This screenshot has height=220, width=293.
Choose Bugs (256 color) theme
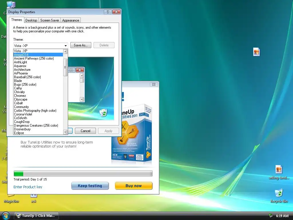tap(38, 85)
